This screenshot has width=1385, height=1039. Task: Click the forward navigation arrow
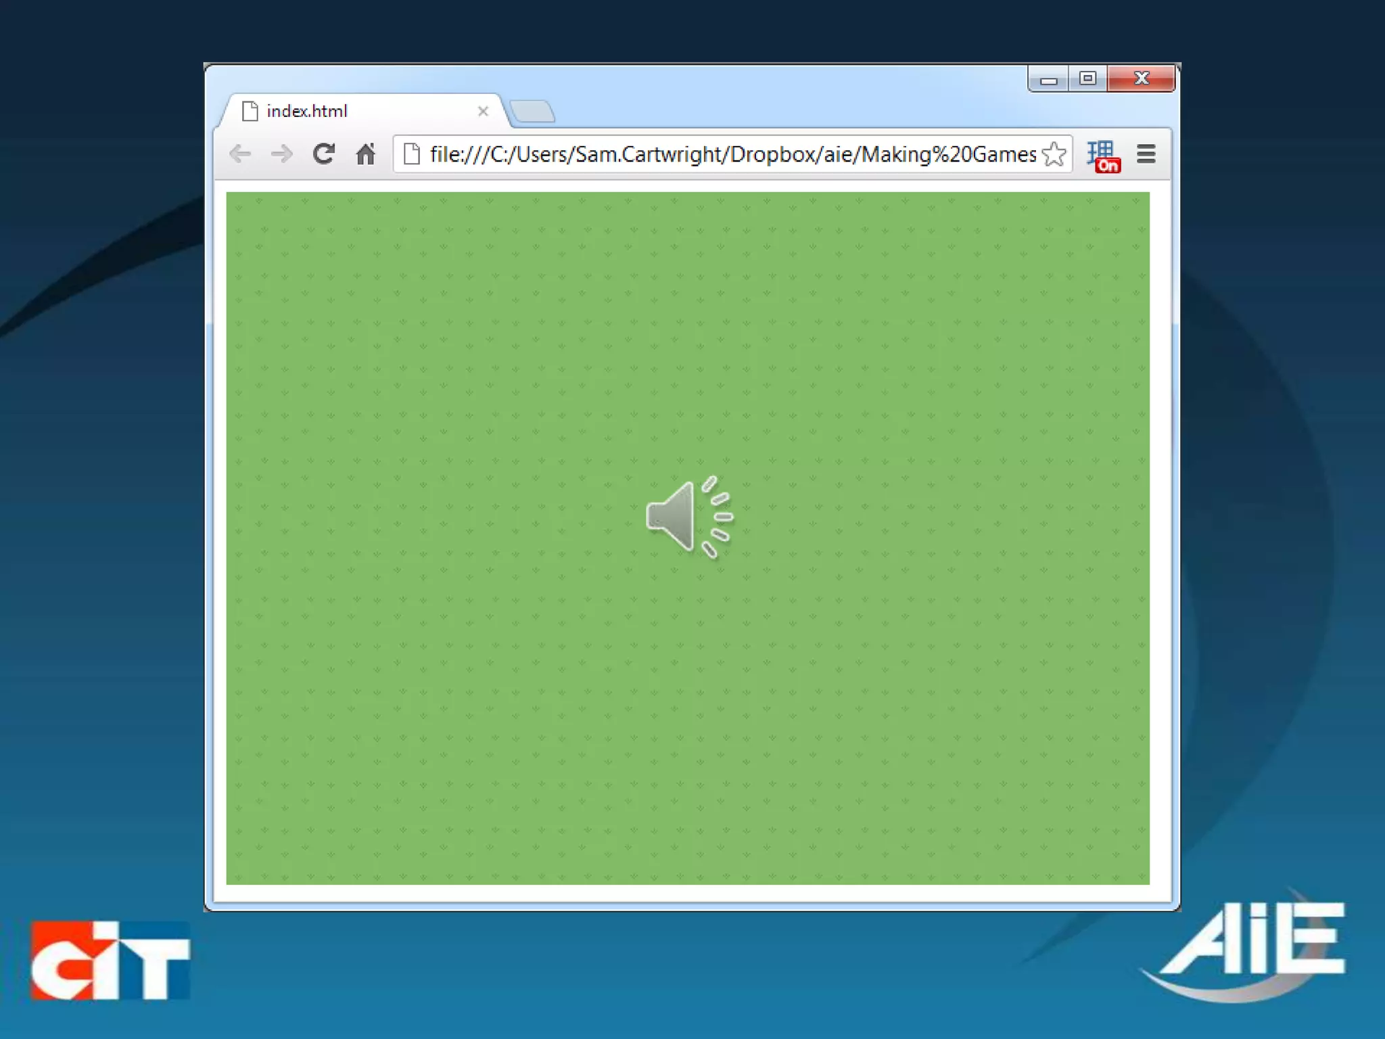click(281, 154)
